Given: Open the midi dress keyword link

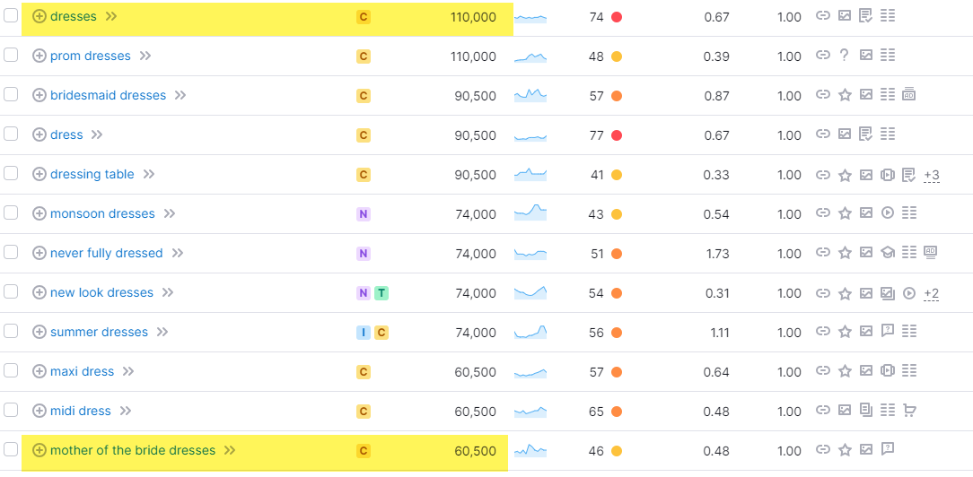Looking at the screenshot, I should (x=81, y=411).
